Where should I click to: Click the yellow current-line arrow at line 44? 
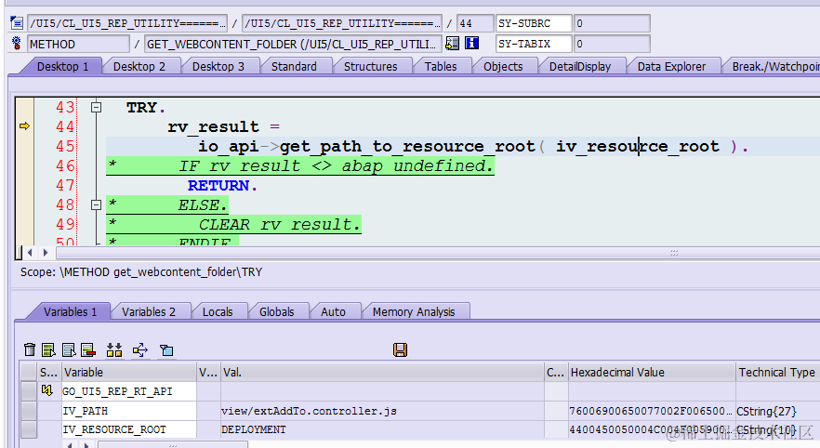coord(24,126)
